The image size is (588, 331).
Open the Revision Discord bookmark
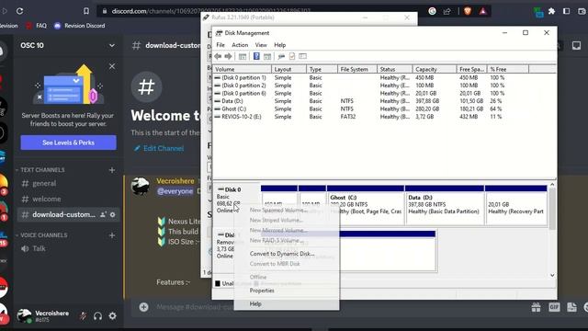[x=80, y=26]
